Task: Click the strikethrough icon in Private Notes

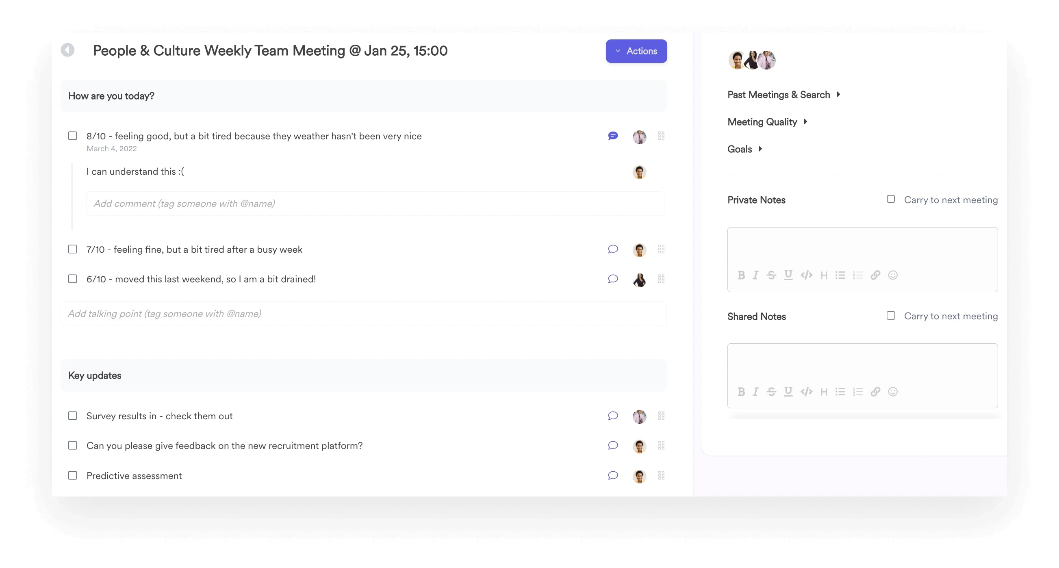Action: point(772,275)
